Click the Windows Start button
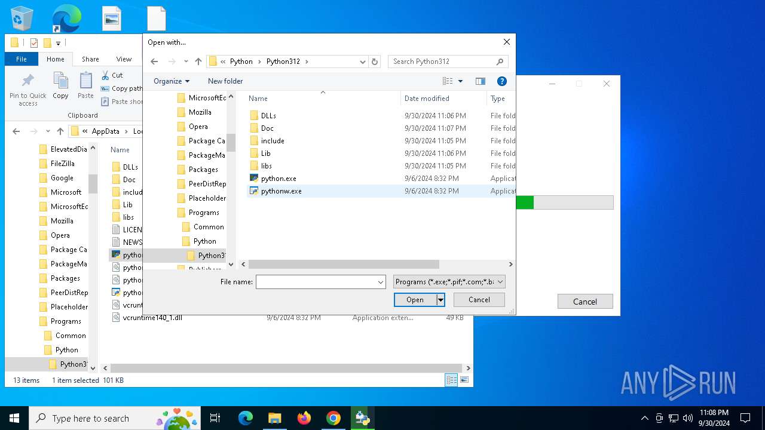The image size is (765, 430). point(14,418)
